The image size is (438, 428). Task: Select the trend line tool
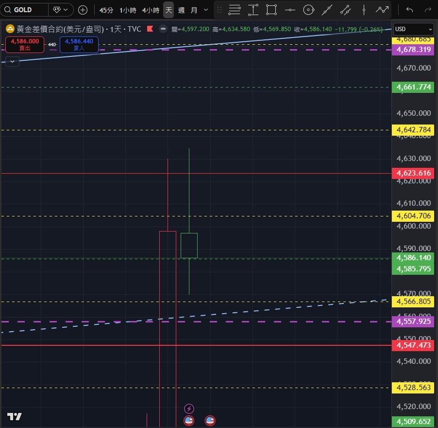[x=327, y=10]
